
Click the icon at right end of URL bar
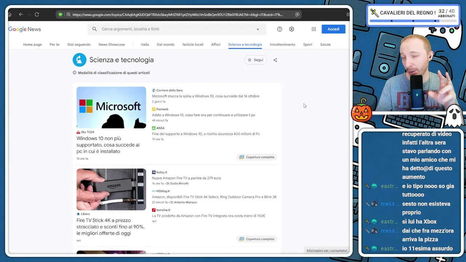click(297, 15)
